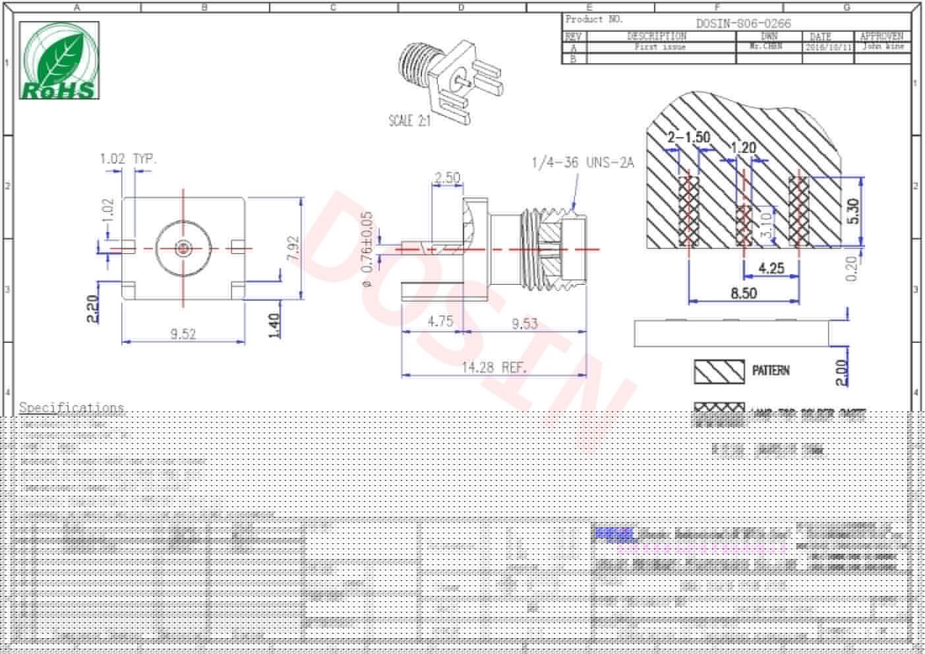Image resolution: width=925 pixels, height=654 pixels.
Task: Click the 3.10 dimension label
Action: 765,225
